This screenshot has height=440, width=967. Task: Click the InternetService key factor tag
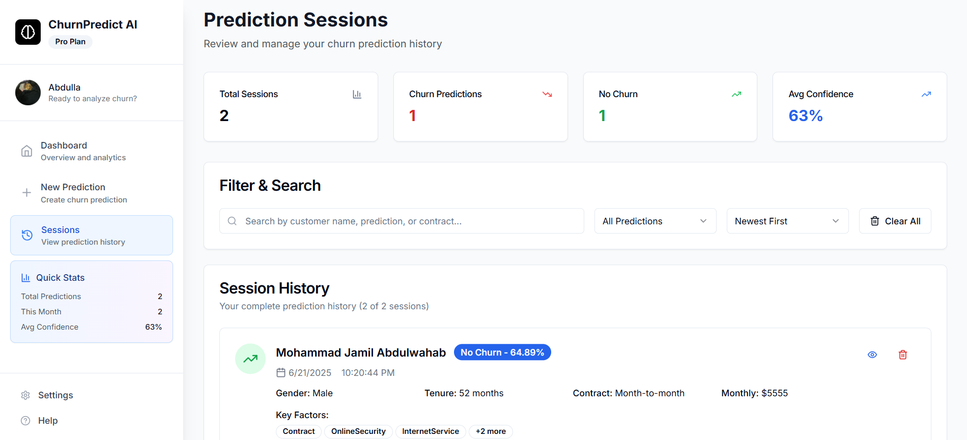tap(431, 431)
